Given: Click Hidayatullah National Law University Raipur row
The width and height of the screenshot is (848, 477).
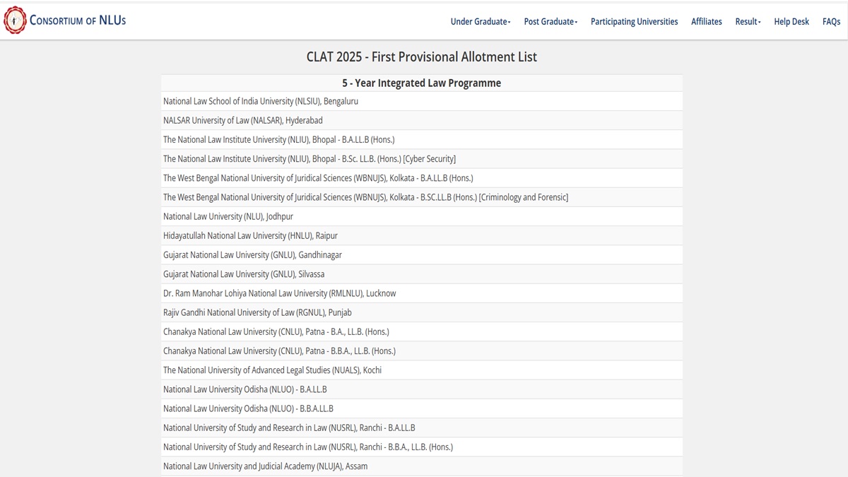Looking at the screenshot, I should point(249,235).
